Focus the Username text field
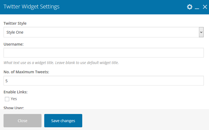 [103, 53]
